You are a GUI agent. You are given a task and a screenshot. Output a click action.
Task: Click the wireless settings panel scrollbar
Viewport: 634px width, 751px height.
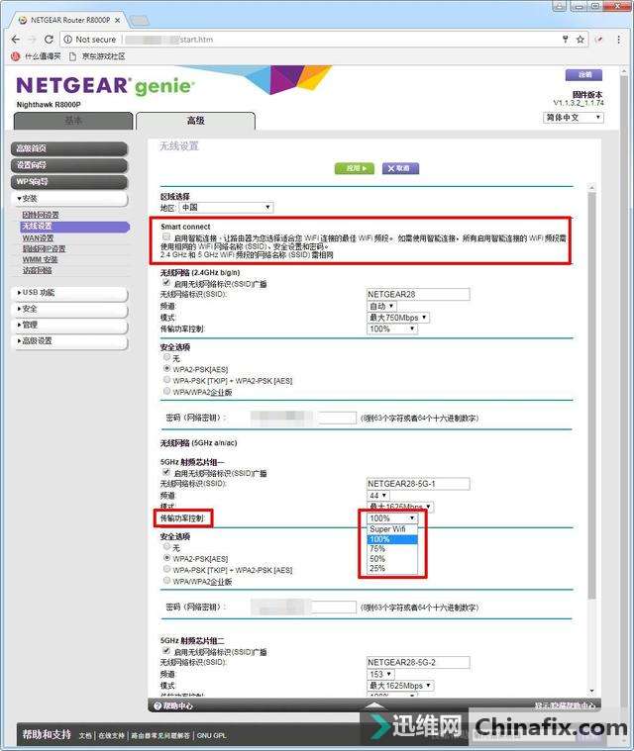pos(591,396)
